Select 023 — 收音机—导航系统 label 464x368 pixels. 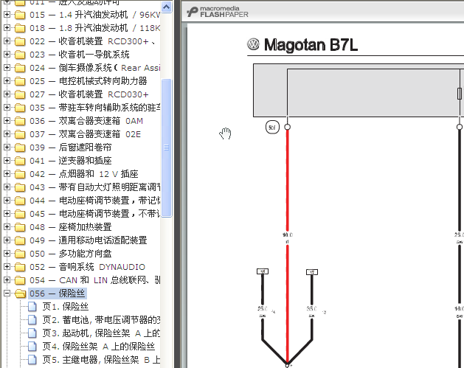tap(80, 55)
